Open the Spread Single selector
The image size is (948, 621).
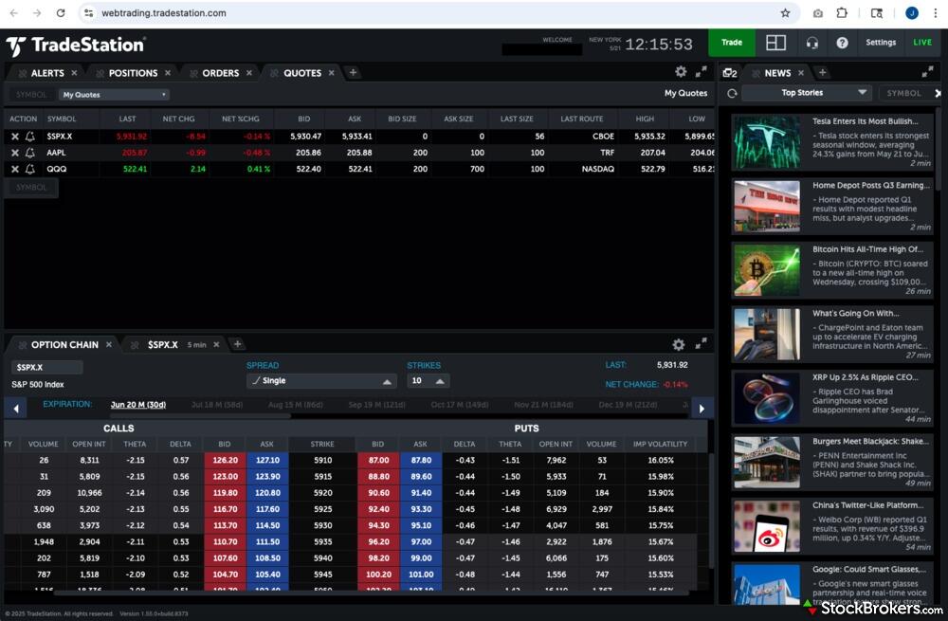[x=322, y=380]
